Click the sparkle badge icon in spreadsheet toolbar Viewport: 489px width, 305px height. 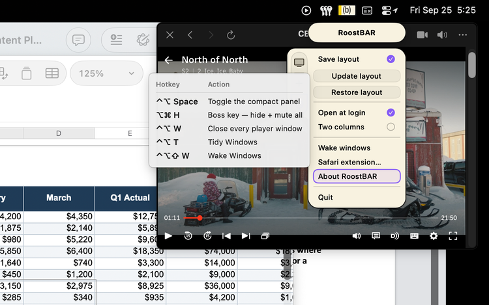coord(143,40)
